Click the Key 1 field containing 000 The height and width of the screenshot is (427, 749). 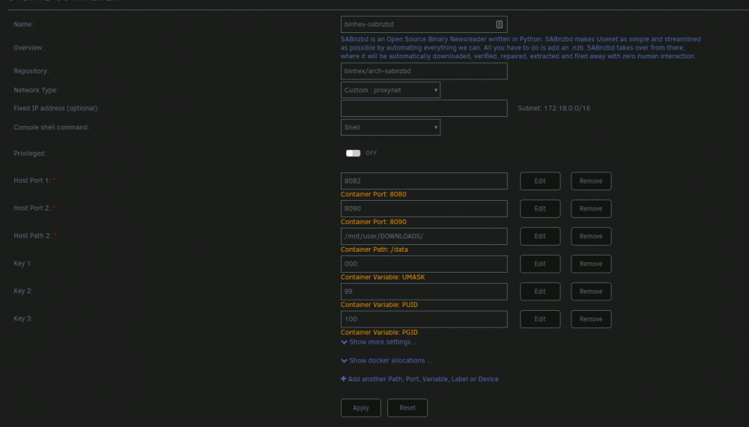pos(424,264)
